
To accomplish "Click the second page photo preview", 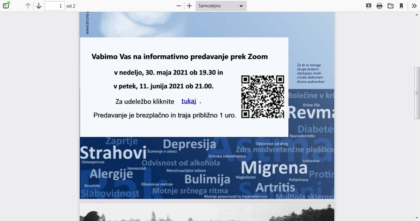I will click(x=207, y=212).
